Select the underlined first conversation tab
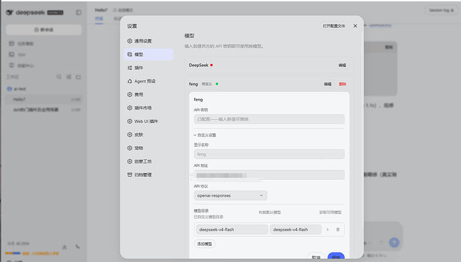Screen dimensions: 461x262 point(99,19)
